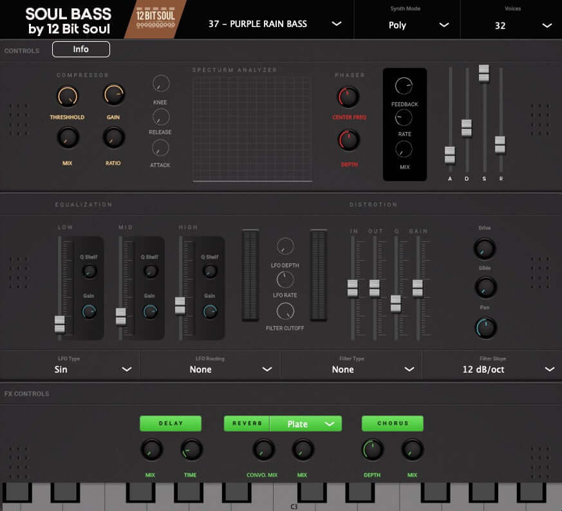Click the distortion Gain fader handle
562x511 pixels.
coord(417,288)
